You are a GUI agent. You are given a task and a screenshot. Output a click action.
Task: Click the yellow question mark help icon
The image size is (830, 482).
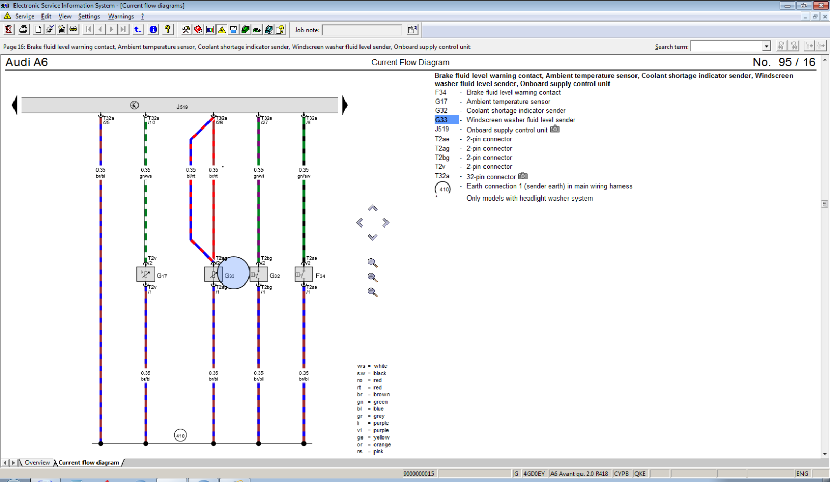click(168, 30)
